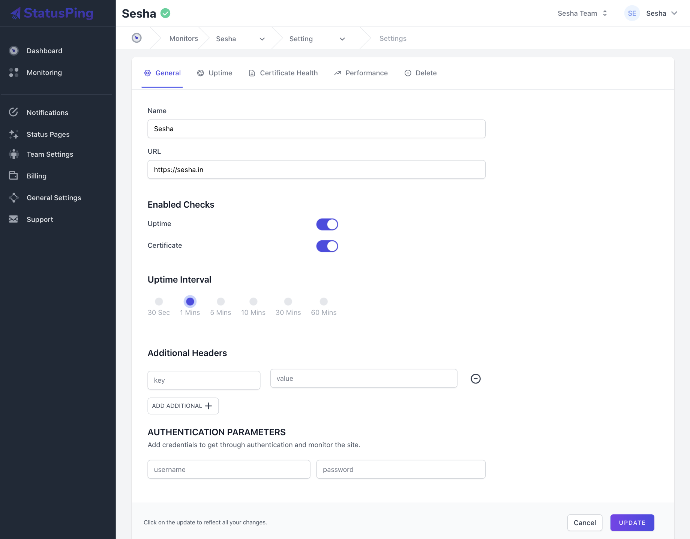The height and width of the screenshot is (539, 690).
Task: Switch to the Certificate Health tab
Action: 283,73
